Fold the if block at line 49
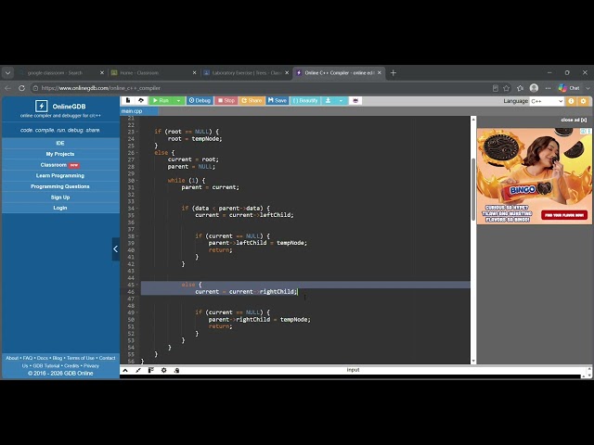 pyautogui.click(x=137, y=312)
